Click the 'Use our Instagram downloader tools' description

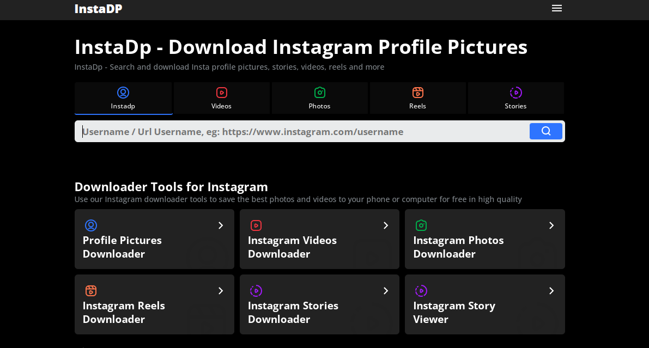[x=298, y=199]
